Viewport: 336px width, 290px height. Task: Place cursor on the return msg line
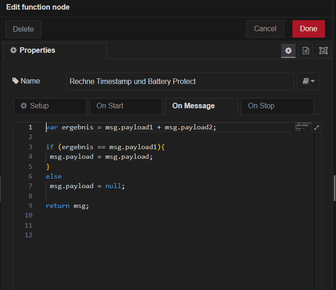67,206
